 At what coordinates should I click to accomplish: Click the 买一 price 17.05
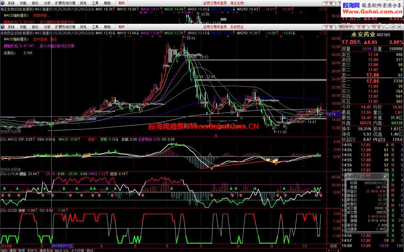373,81
